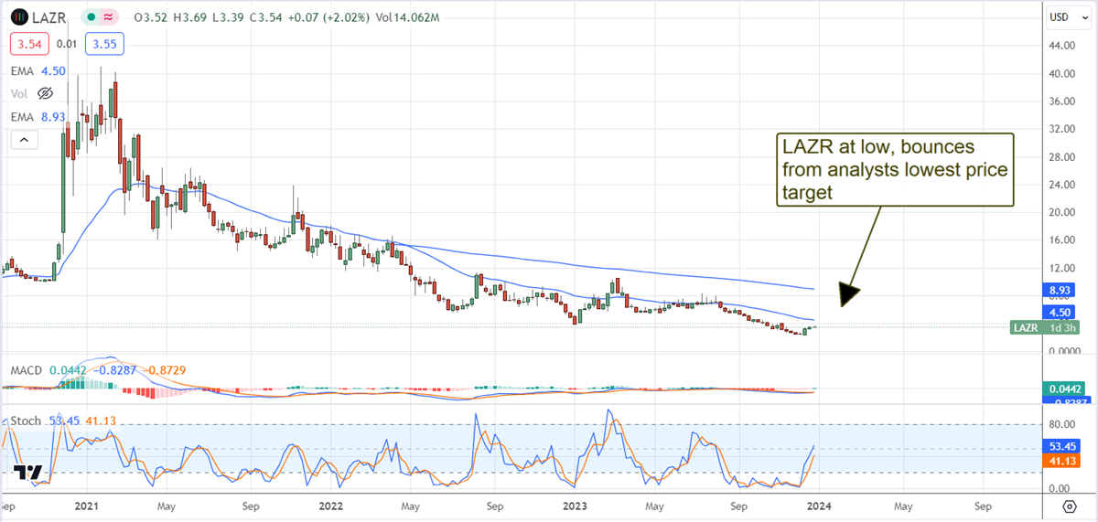Image resolution: width=1098 pixels, height=522 pixels.
Task: Open chart settings gear in bottom-right corner
Action: 1069,506
